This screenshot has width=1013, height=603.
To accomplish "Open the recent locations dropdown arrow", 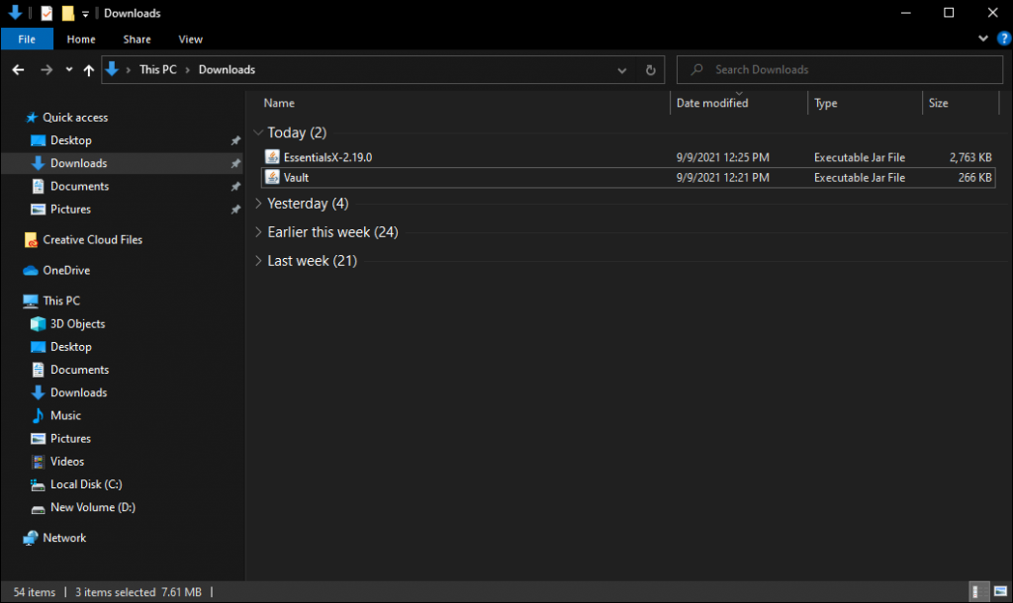I will 68,70.
